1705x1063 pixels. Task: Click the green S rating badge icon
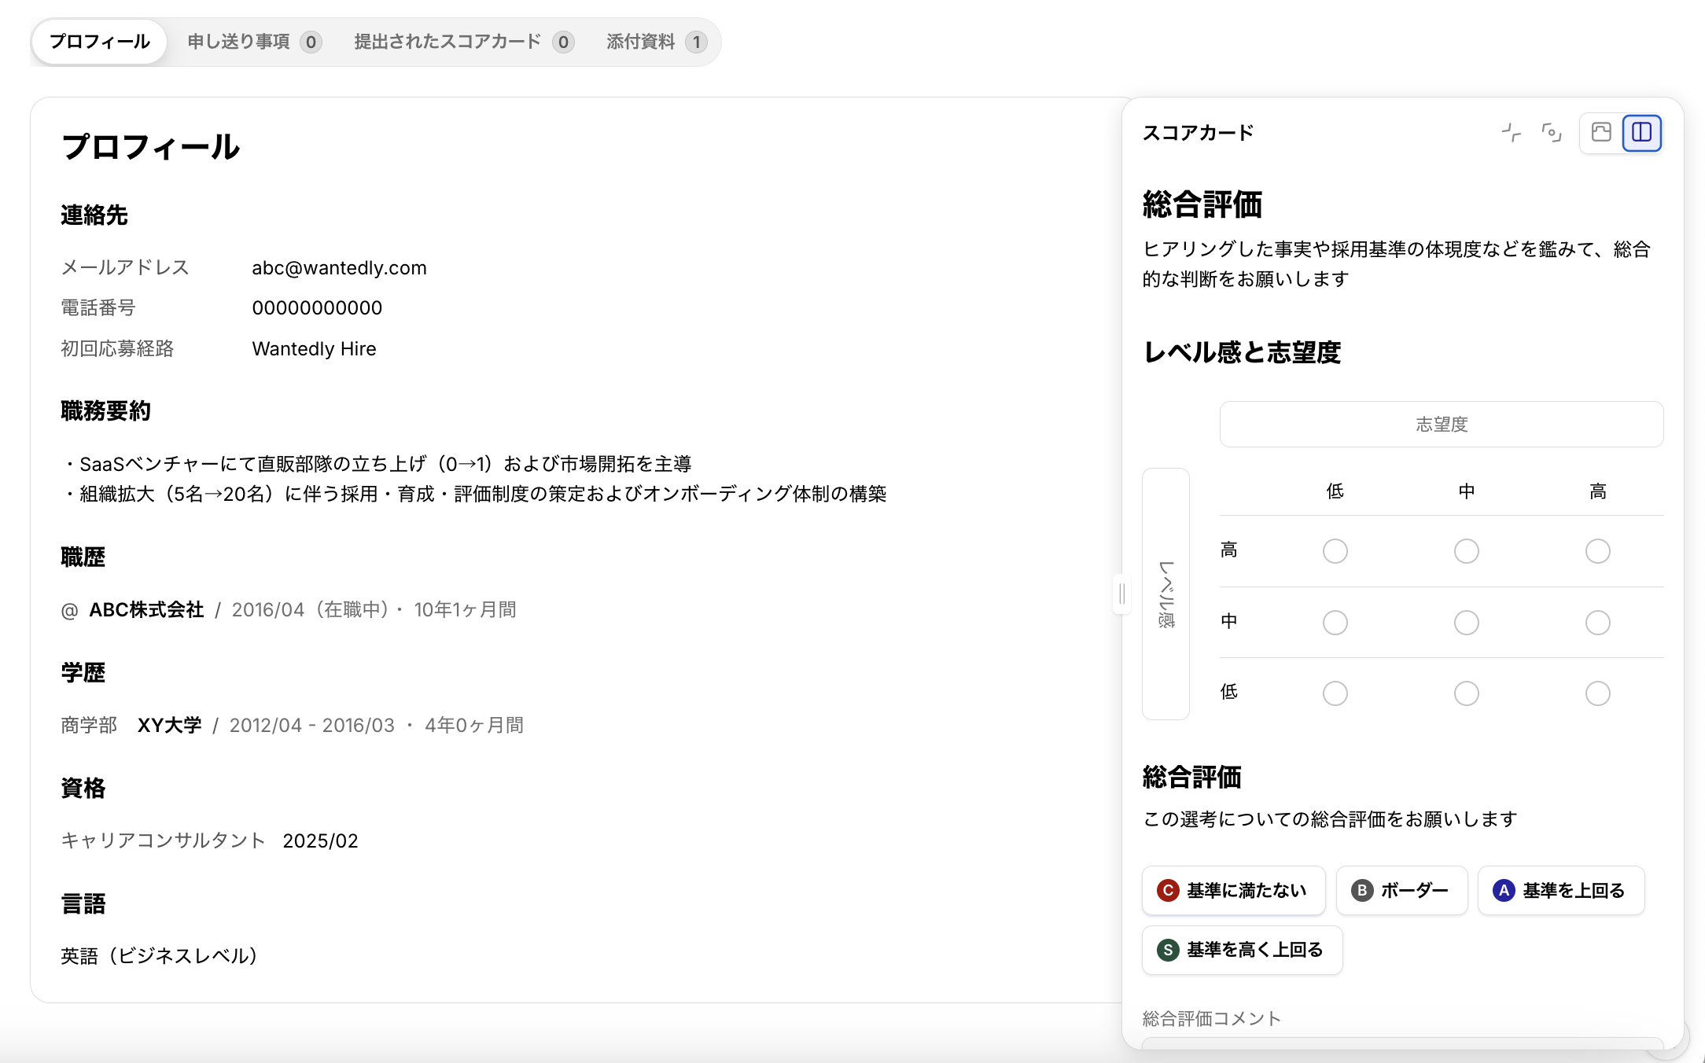[1168, 950]
